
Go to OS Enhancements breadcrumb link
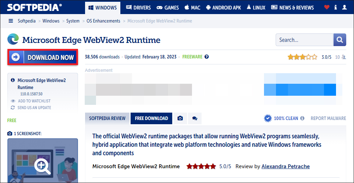103,21
